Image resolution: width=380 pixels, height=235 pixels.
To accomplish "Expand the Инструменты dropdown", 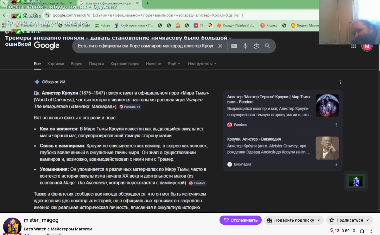I will [x=202, y=64].
